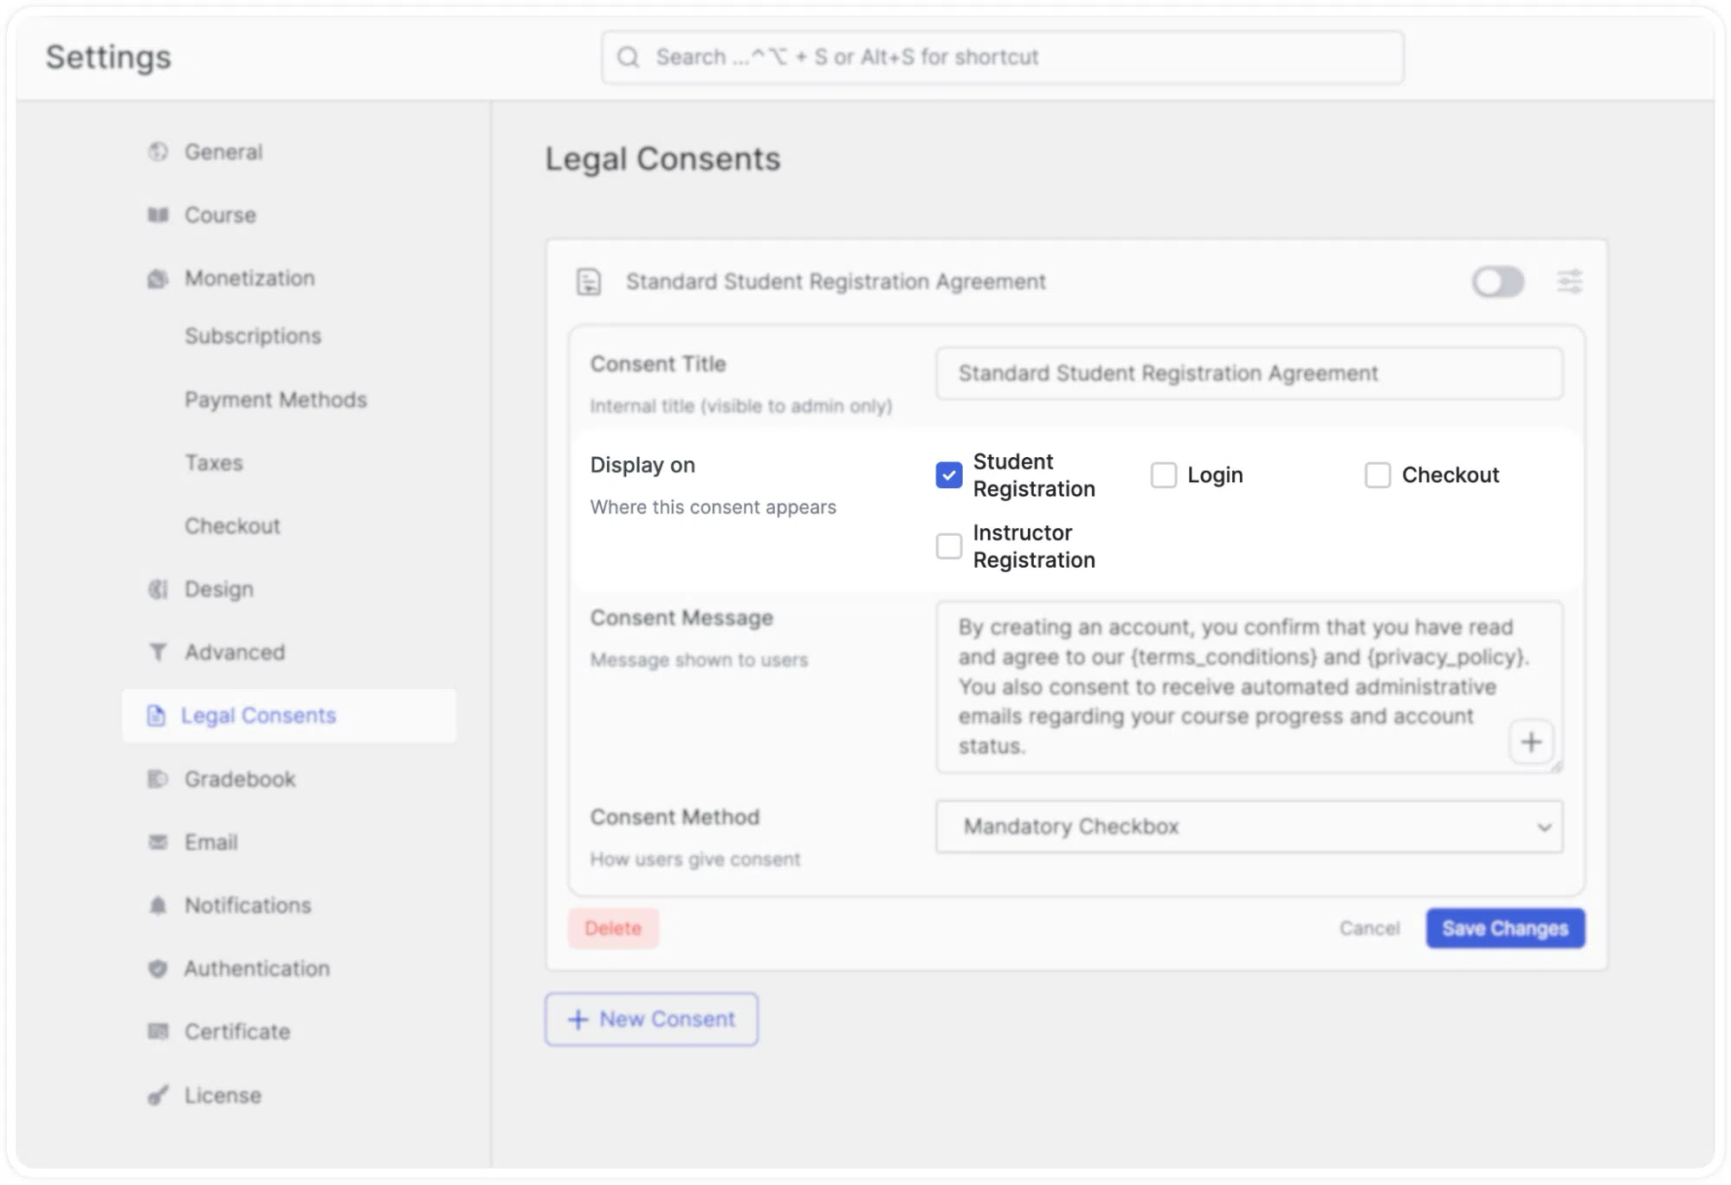
Task: Go to Notifications settings
Action: coord(248,905)
